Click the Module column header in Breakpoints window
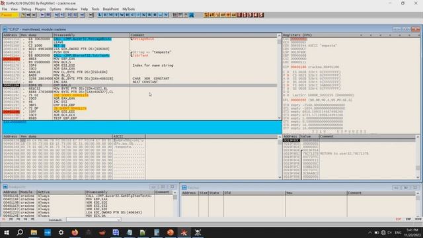The image size is (423, 238). pyautogui.click(x=28, y=192)
